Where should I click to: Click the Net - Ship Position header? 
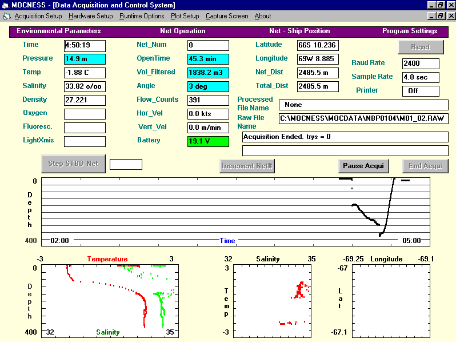299,31
